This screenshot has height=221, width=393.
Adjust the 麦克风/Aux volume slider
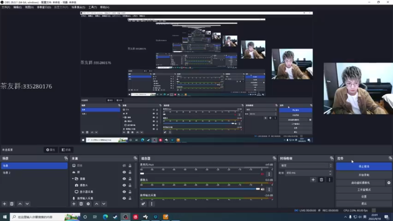click(202, 174)
